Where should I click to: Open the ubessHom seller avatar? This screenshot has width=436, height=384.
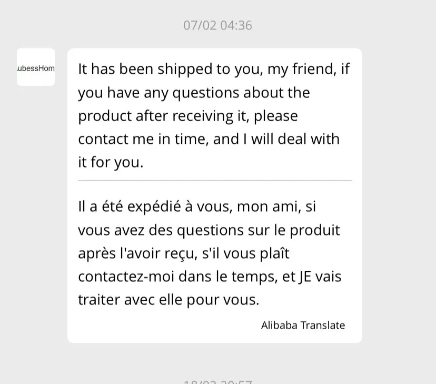coord(36,67)
